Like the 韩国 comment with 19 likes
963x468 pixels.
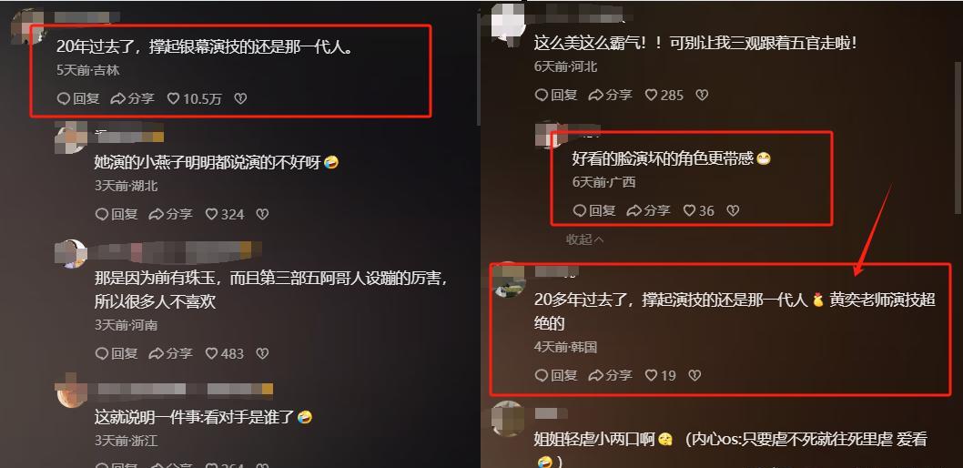[660, 374]
